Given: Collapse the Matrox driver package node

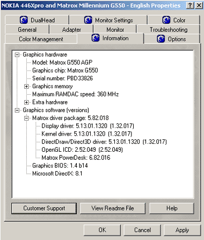Looking at the screenshot, I should [x=26, y=118].
